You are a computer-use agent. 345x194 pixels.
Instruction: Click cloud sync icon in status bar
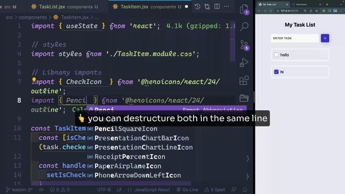click(41, 190)
